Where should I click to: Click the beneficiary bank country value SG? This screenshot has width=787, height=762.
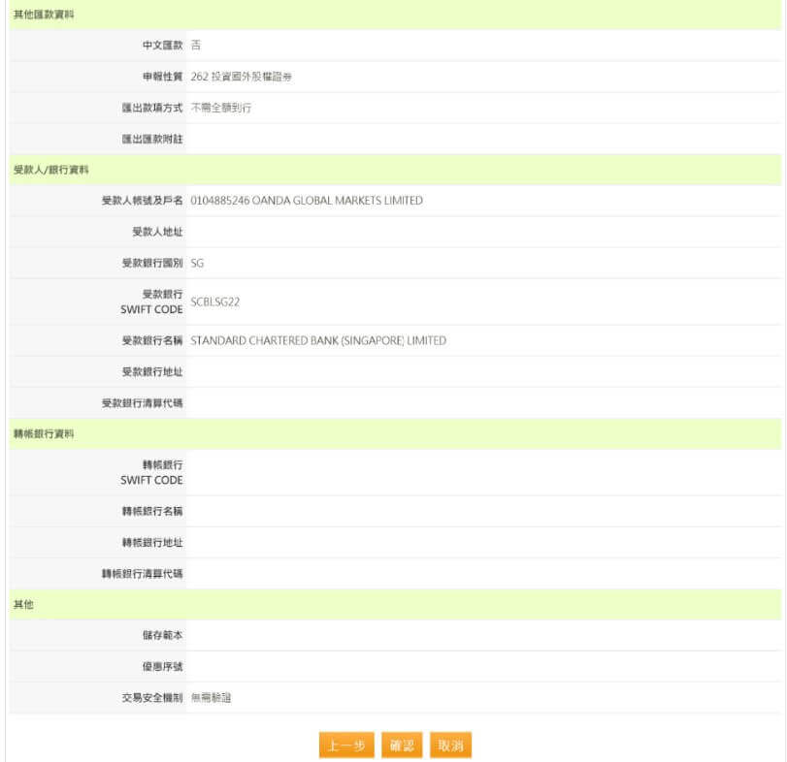pos(197,263)
